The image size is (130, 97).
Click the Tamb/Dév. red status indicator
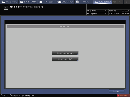[123, 95]
